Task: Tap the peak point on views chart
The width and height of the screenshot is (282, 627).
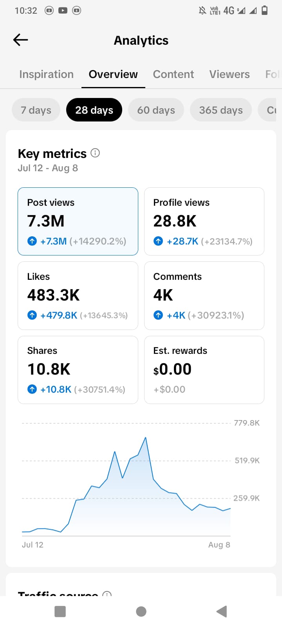Action: [146, 437]
